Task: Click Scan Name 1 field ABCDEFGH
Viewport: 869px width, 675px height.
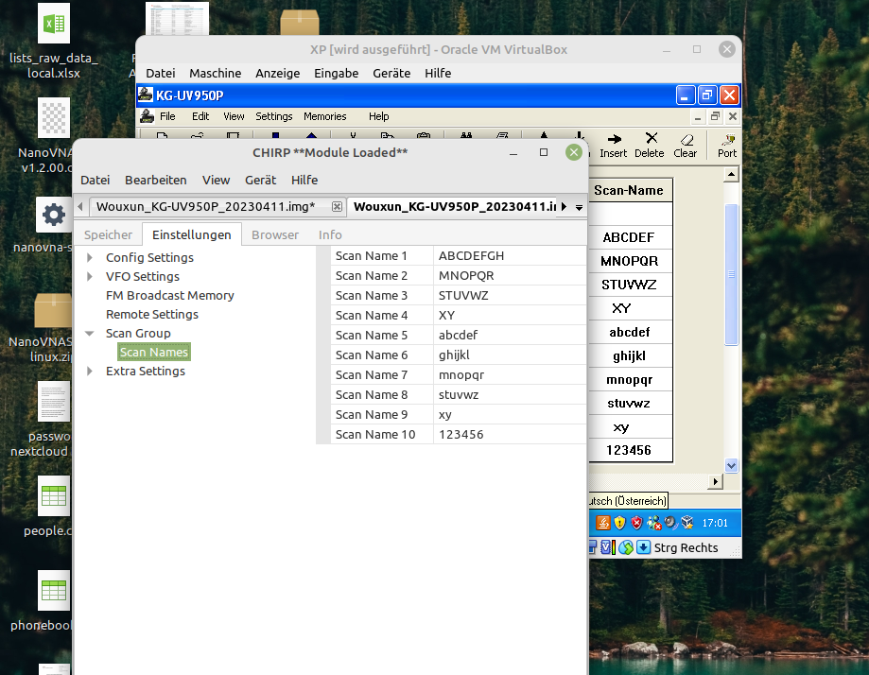Action: click(510, 255)
